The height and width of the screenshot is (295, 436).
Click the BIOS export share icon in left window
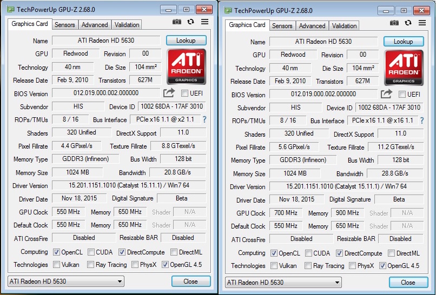click(x=169, y=93)
